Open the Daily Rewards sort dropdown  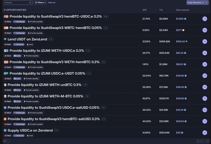pos(197,3)
